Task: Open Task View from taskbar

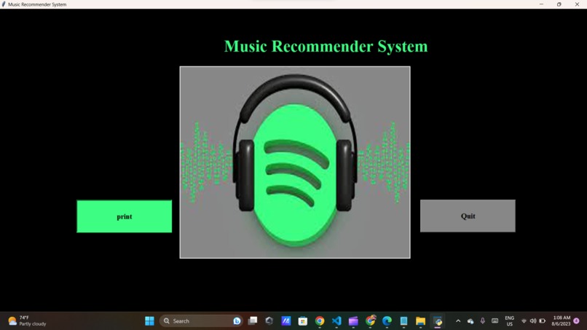Action: (x=253, y=321)
